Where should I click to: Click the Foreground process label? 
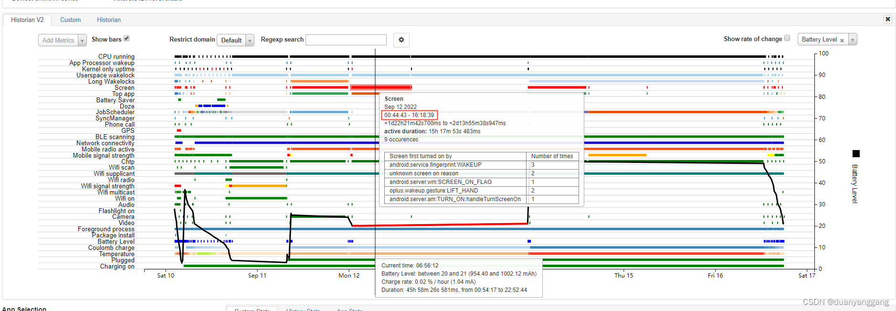tap(106, 229)
